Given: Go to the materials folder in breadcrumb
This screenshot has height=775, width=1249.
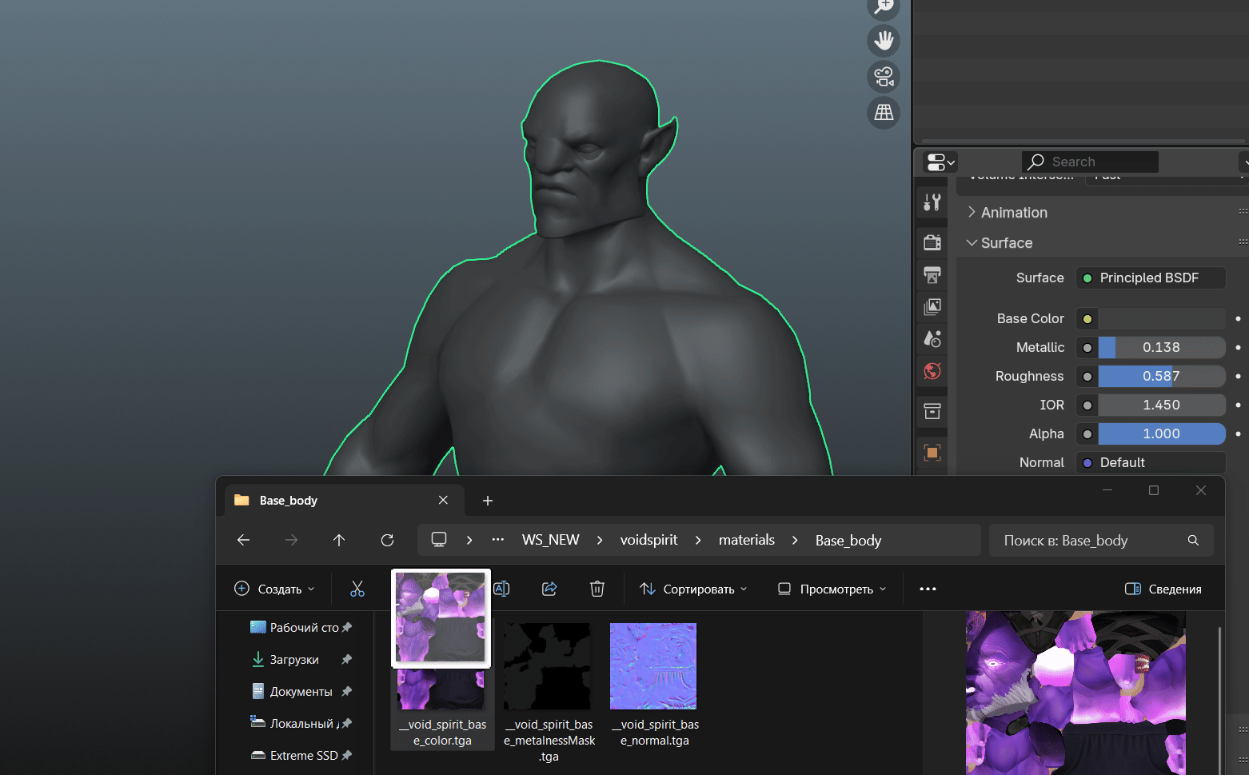Looking at the screenshot, I should click(746, 541).
